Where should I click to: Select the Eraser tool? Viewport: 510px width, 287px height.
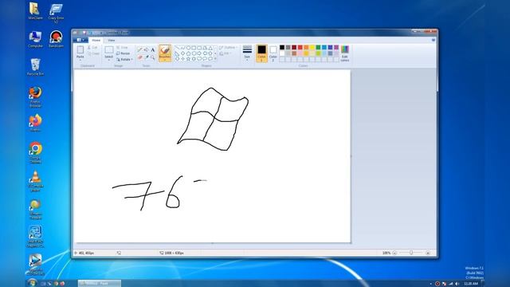pyautogui.click(x=140, y=57)
